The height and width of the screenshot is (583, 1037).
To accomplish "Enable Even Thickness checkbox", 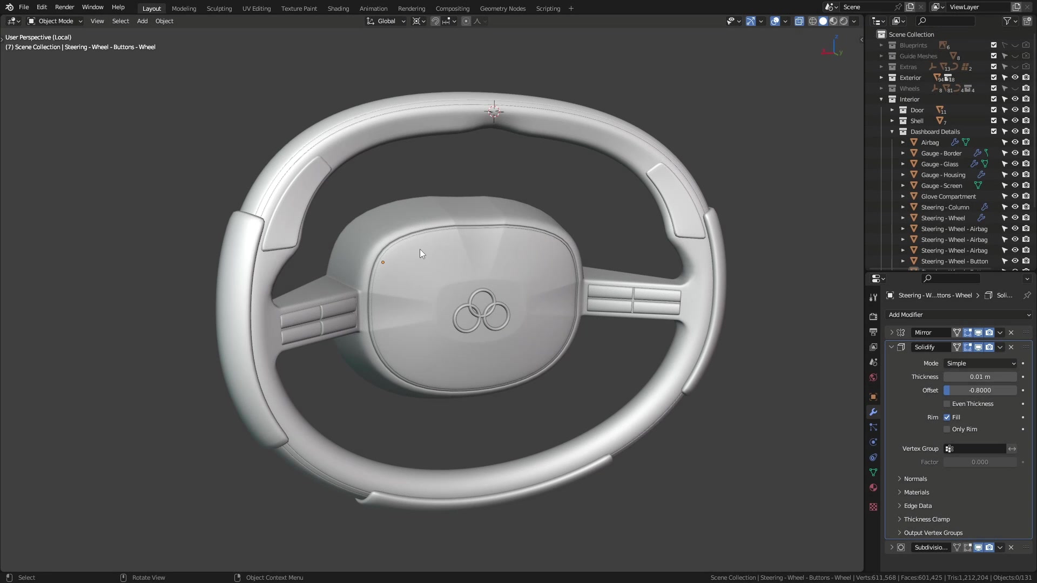I will pos(947,404).
